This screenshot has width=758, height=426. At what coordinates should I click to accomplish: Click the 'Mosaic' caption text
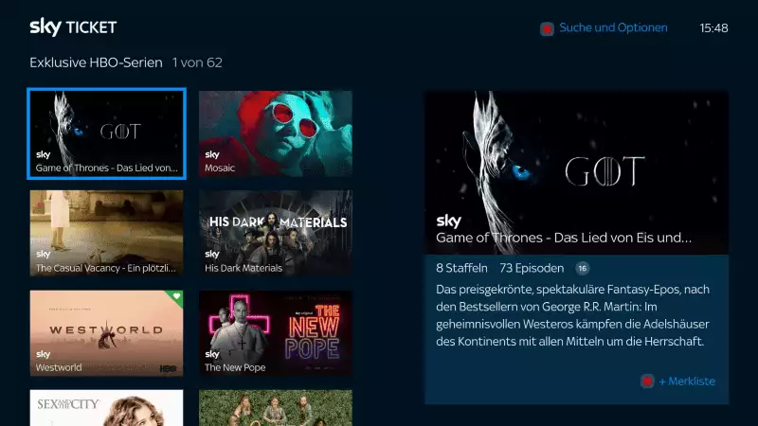(x=220, y=169)
